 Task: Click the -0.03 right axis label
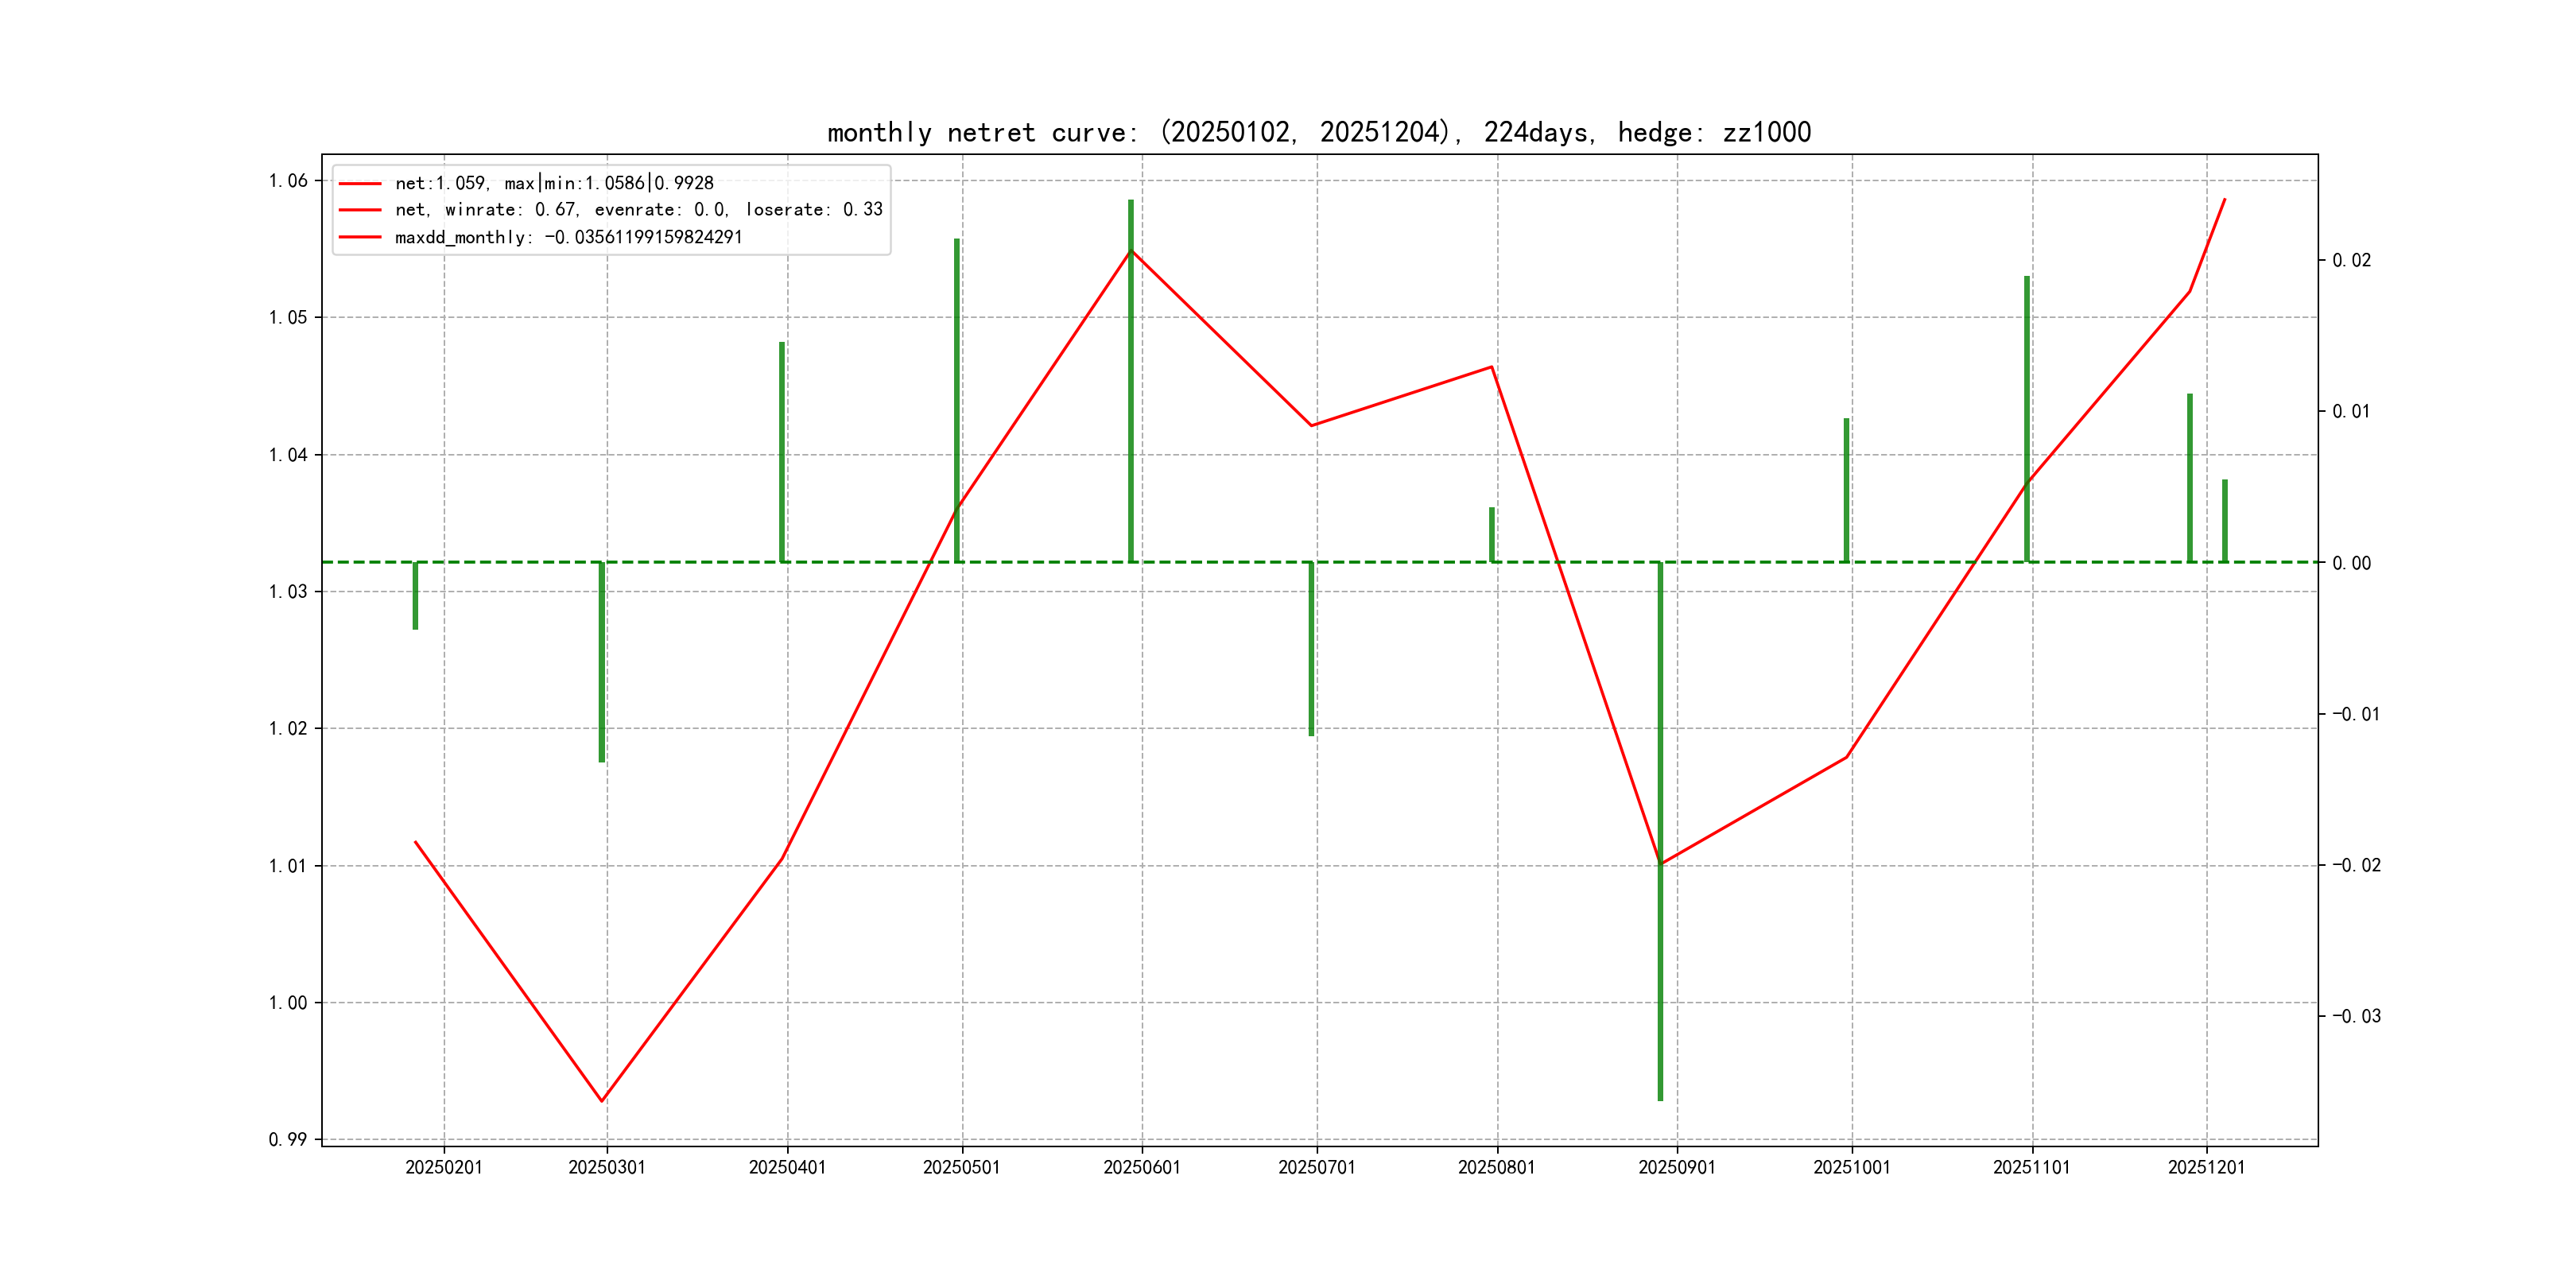2356,1016
